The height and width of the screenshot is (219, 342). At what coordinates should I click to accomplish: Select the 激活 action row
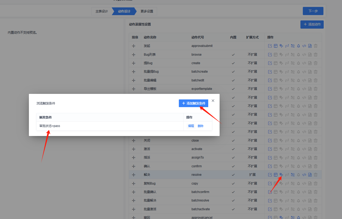click(225, 149)
